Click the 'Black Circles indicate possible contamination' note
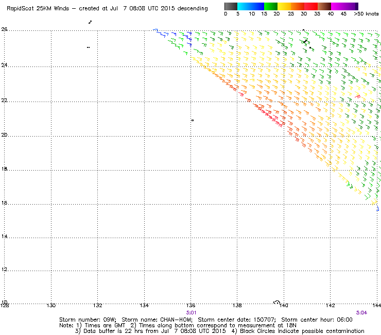381x335 pixels. [x=302, y=331]
